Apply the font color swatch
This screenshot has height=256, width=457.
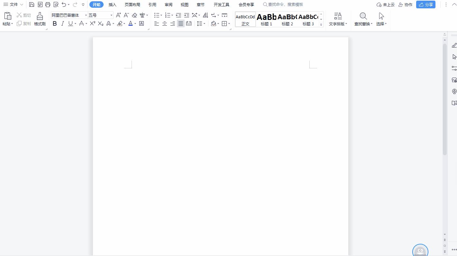point(131,23)
